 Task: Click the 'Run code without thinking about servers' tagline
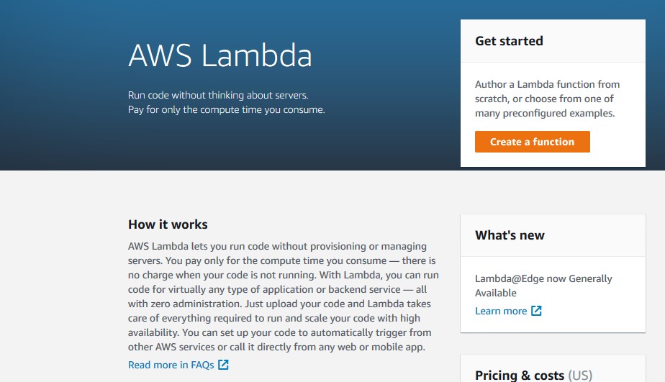(218, 95)
